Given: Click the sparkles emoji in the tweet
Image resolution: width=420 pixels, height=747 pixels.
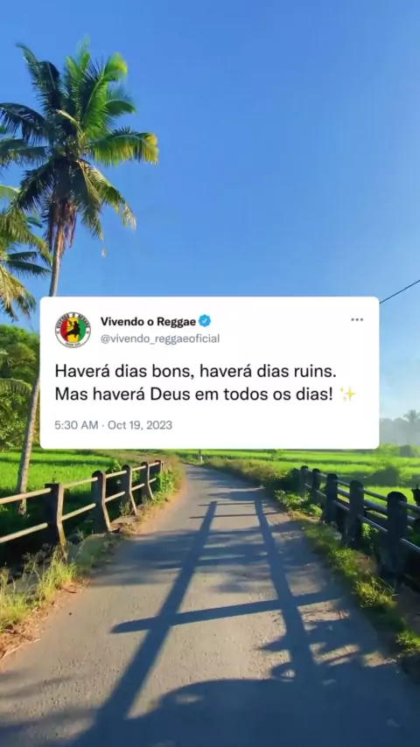Looking at the screenshot, I should [347, 394].
